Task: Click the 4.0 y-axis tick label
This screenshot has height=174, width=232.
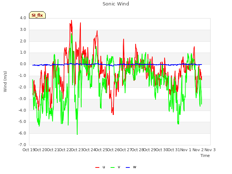Action: [23, 18]
